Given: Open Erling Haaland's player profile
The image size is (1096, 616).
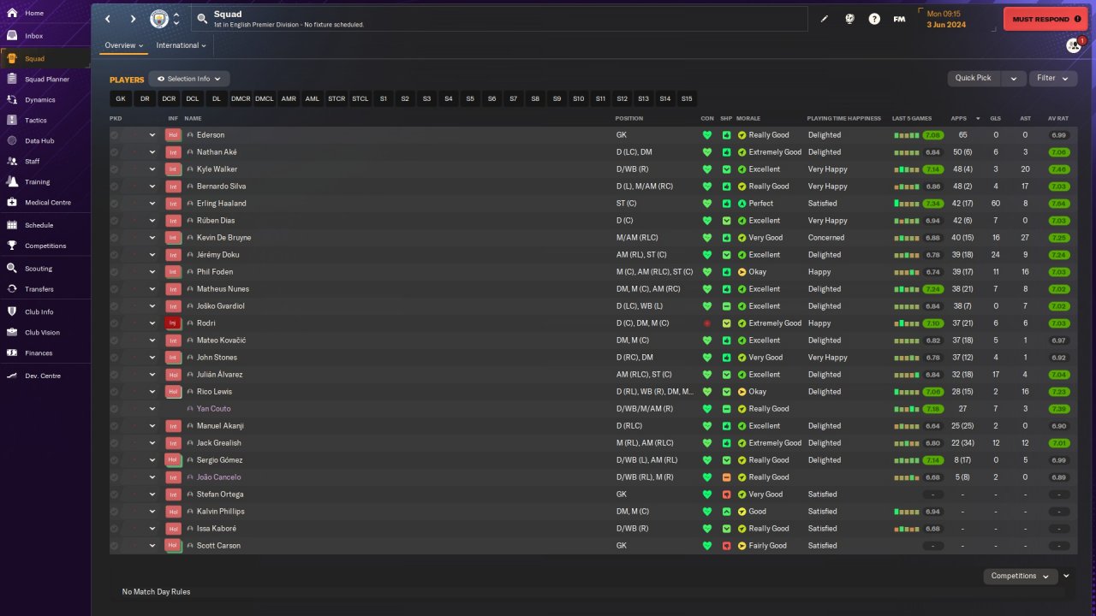Looking at the screenshot, I should [221, 204].
